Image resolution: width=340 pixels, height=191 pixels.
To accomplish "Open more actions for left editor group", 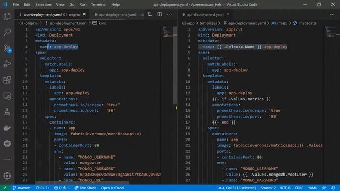I will [169, 14].
